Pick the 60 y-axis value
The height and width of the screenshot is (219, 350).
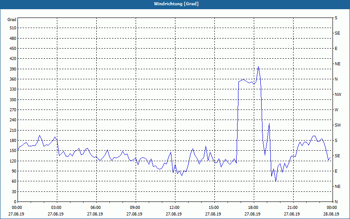tap(14, 181)
